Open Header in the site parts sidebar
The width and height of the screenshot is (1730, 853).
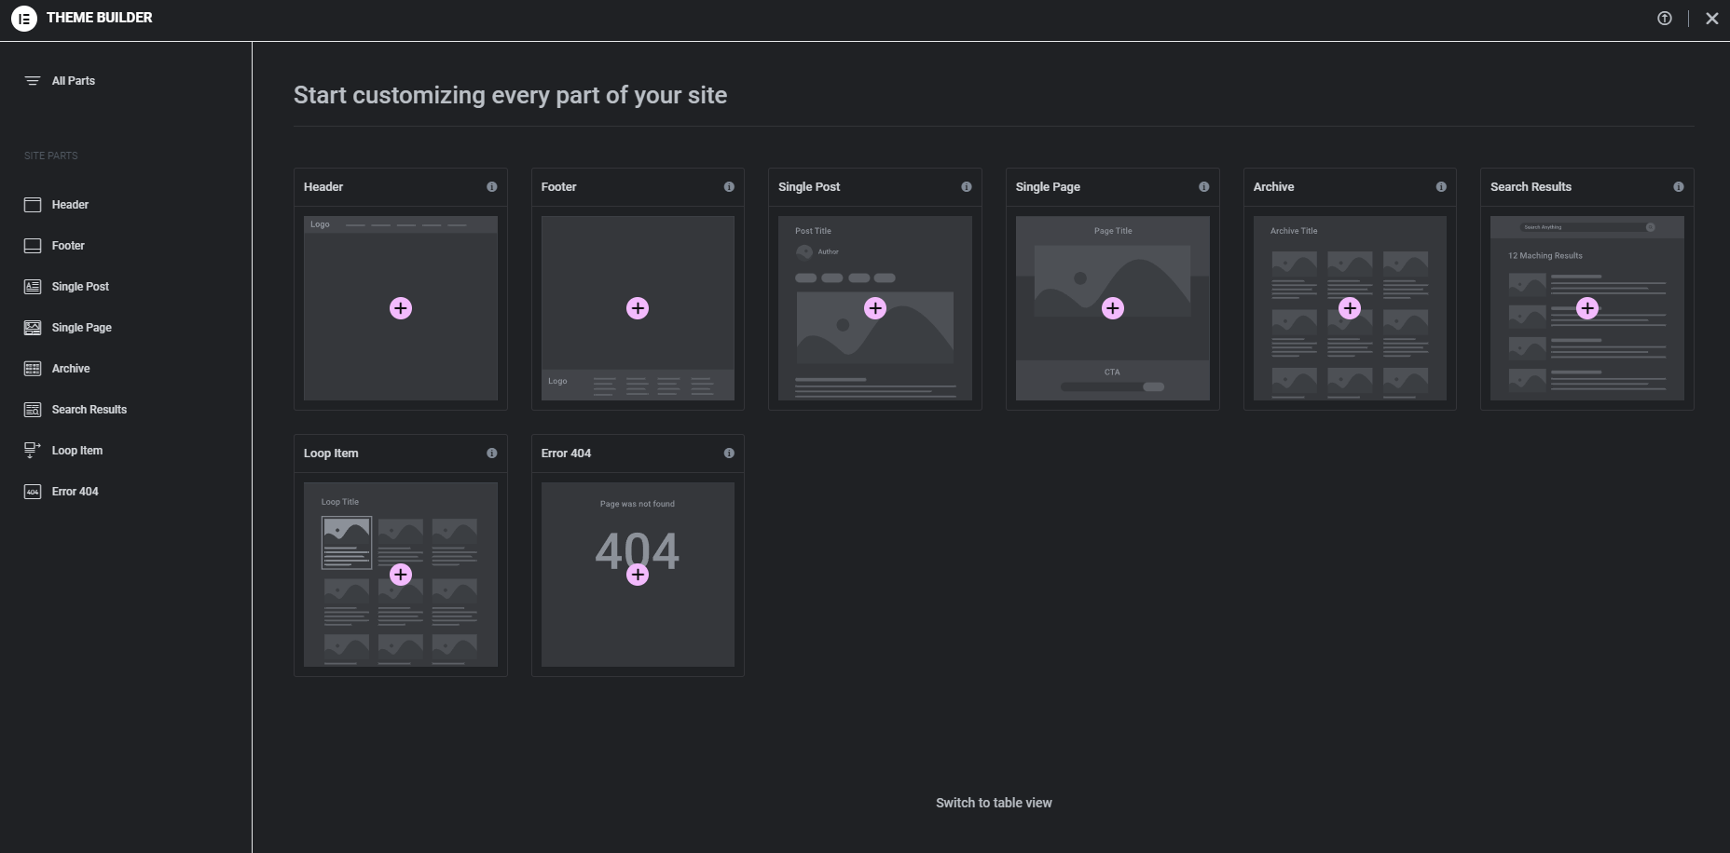70,205
